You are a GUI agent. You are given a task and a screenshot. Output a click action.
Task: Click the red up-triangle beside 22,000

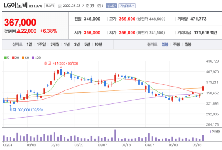(x=19, y=31)
